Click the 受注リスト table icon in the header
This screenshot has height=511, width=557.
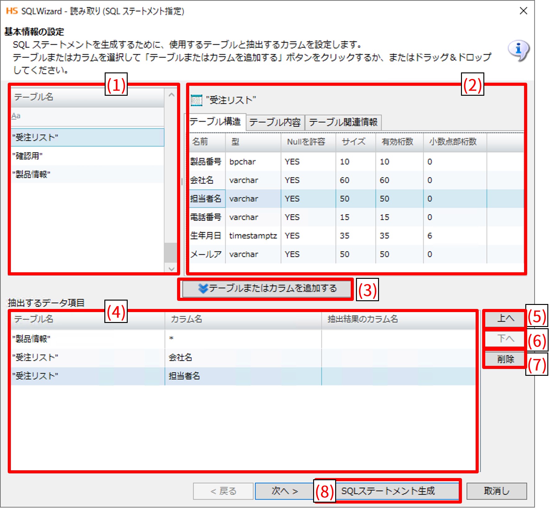point(196,100)
